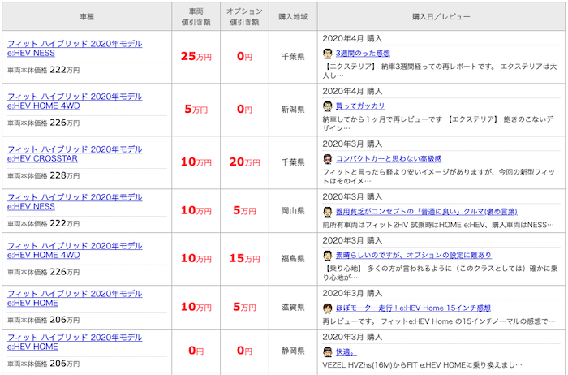The width and height of the screenshot is (568, 375).
Task: Select the 0円 option discount in the 新潟県 row
Action: 244,109
